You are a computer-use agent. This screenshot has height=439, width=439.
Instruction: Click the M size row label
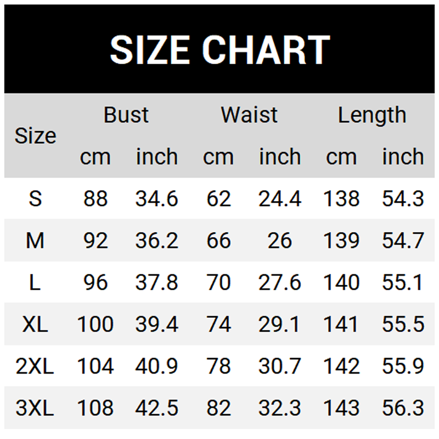pyautogui.click(x=35, y=240)
